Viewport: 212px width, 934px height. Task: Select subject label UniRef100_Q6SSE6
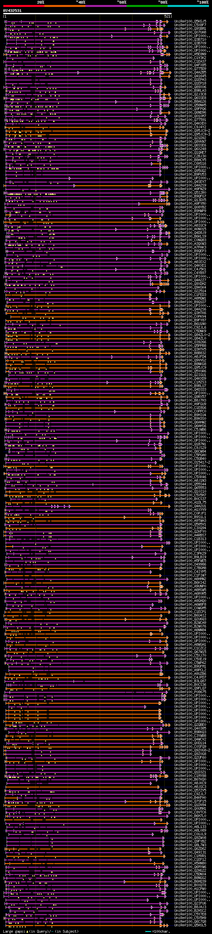190,145
